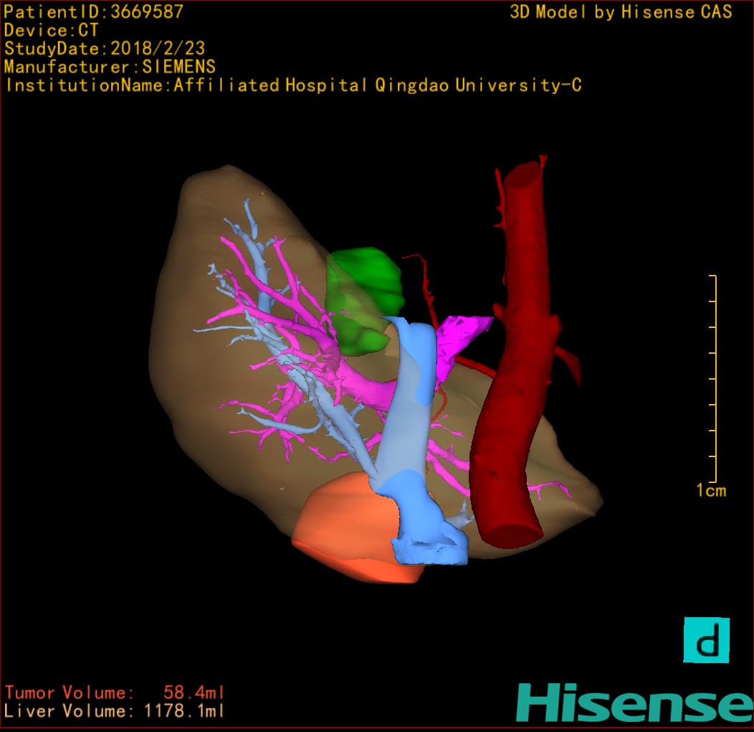Click the Tumor Volume 58.4ml readout
The height and width of the screenshot is (732, 754).
[115, 693]
